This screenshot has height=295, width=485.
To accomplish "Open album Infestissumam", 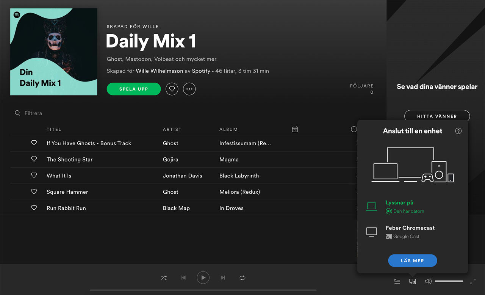I will click(245, 143).
